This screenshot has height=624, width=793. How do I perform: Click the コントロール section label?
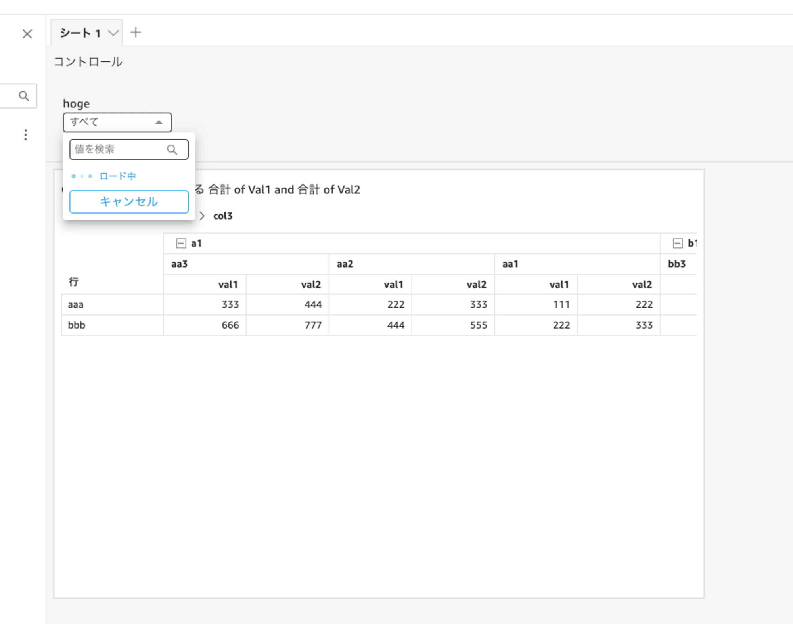click(88, 62)
